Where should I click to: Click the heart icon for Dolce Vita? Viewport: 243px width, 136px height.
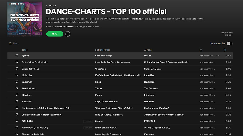17,62
